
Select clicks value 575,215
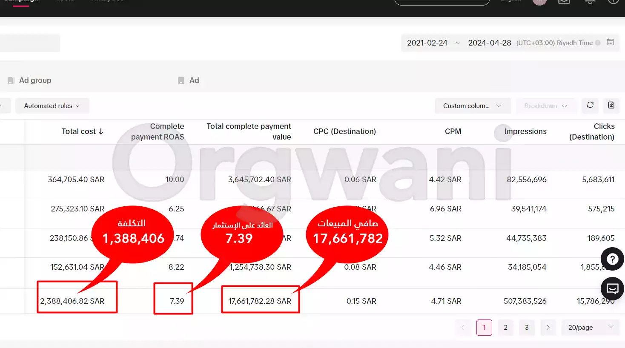pyautogui.click(x=601, y=209)
